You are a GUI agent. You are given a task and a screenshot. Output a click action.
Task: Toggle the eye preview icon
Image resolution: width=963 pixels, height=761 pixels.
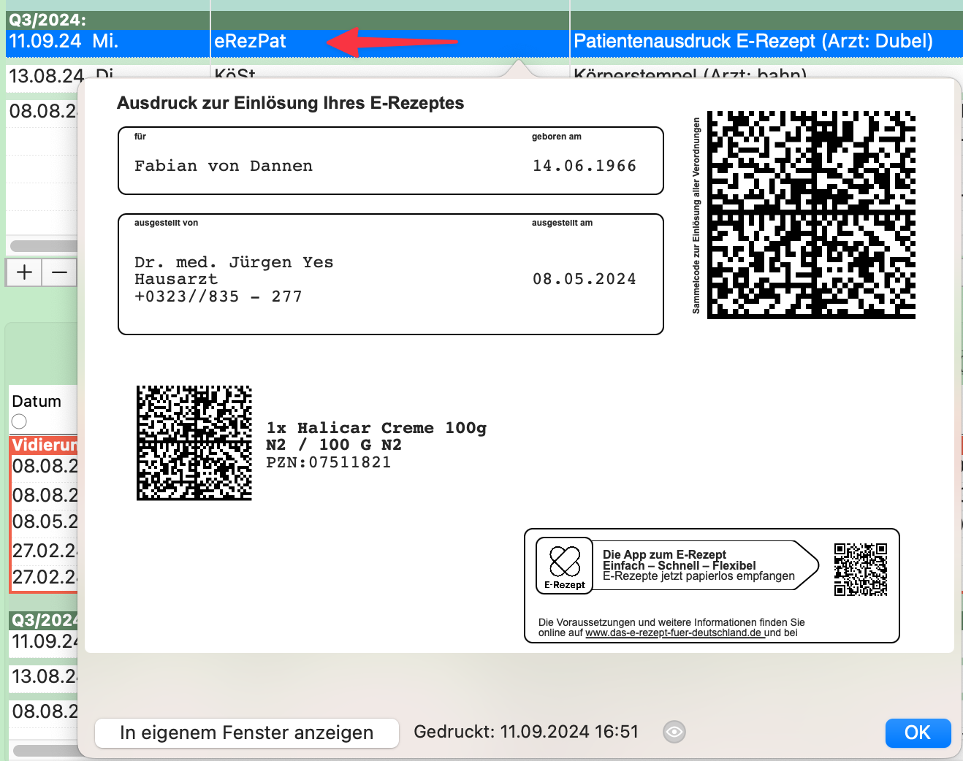coord(674,732)
